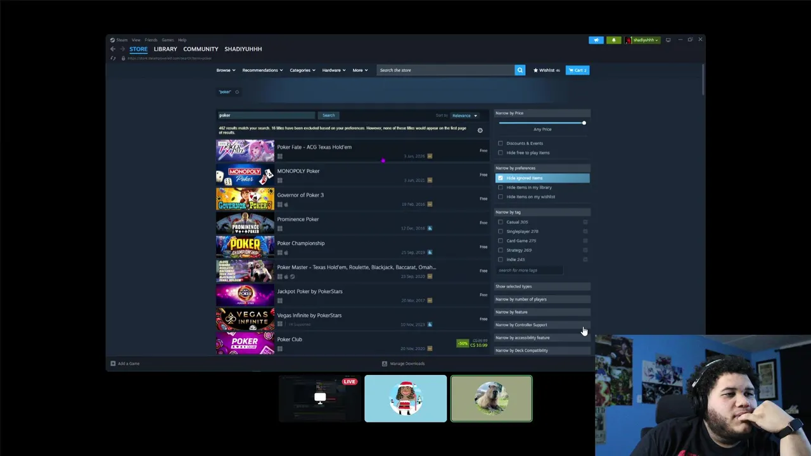
Task: Click the Add a Game plus icon
Action: [x=113, y=364]
